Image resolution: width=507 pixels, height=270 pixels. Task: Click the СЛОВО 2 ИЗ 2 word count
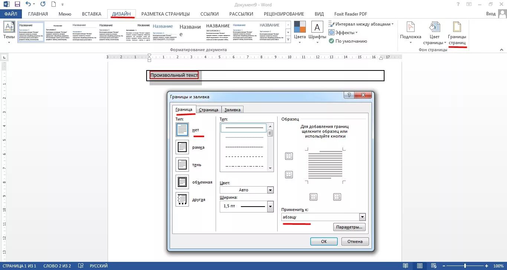click(57, 266)
